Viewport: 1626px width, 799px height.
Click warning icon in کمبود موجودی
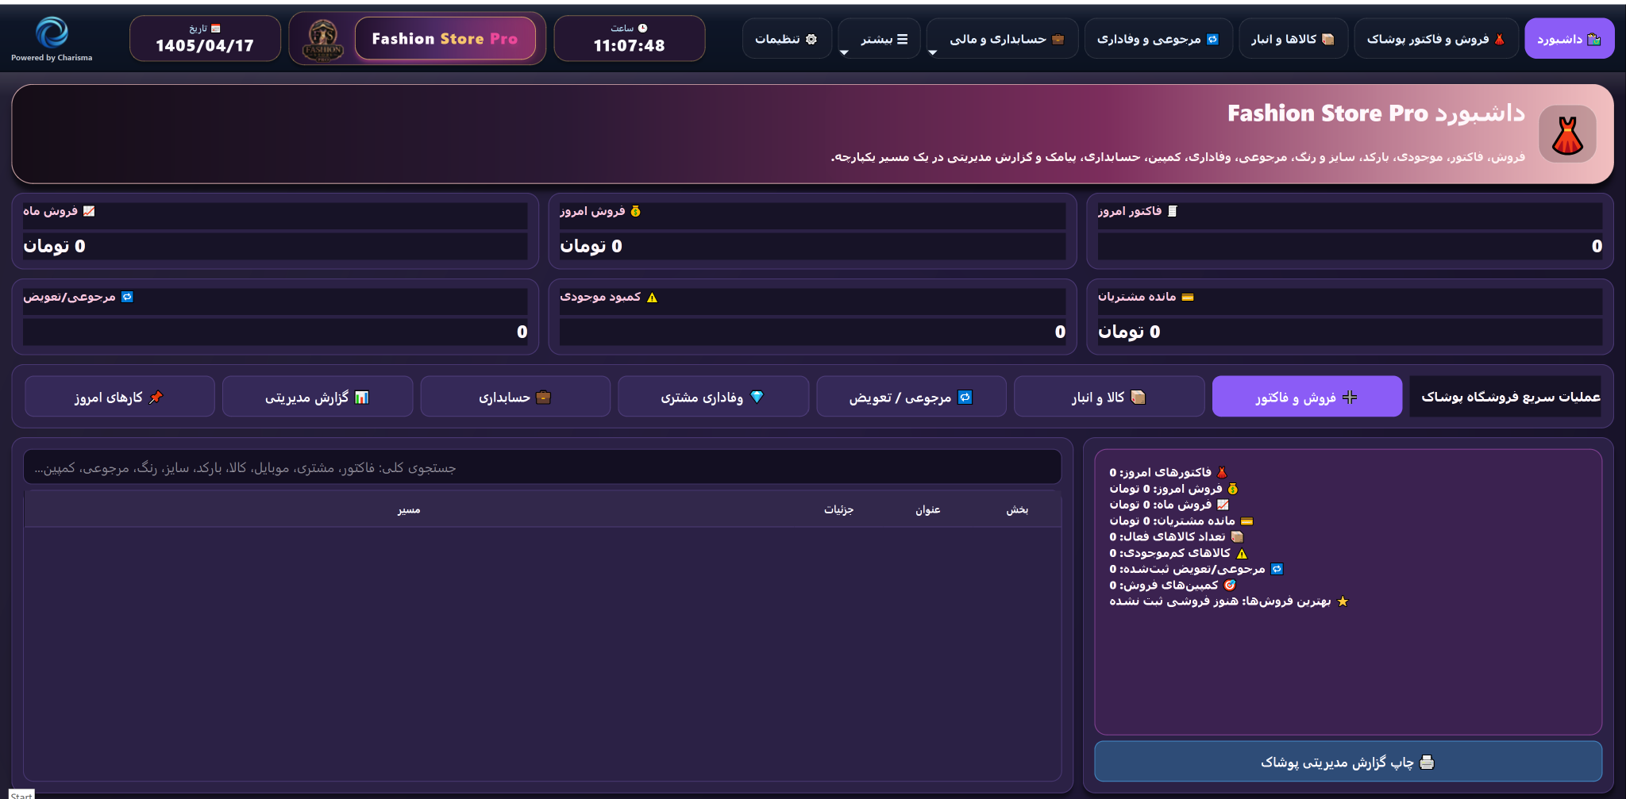[652, 298]
